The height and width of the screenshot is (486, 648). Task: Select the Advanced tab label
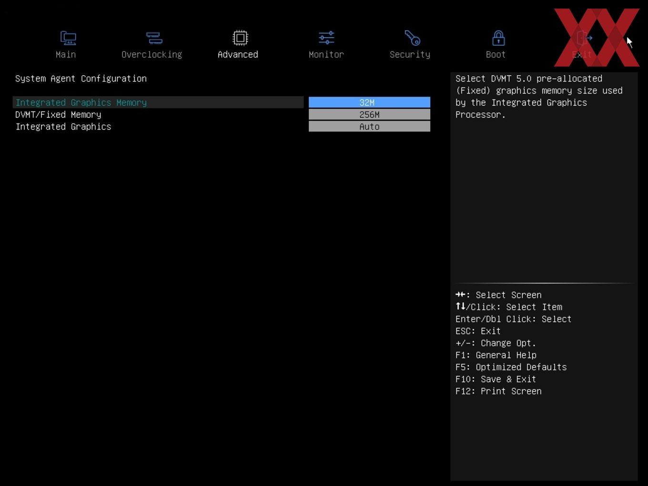(x=238, y=54)
